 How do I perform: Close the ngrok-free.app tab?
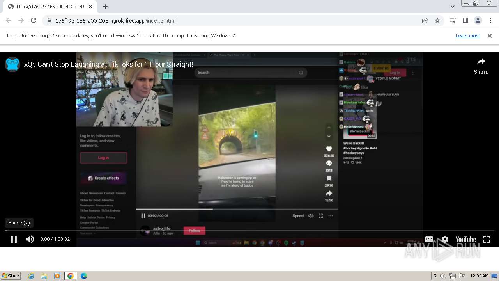click(x=91, y=7)
